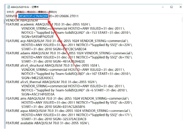
Task: Click the Notepad document icon in title bar
Action: pyautogui.click(x=8, y=7)
